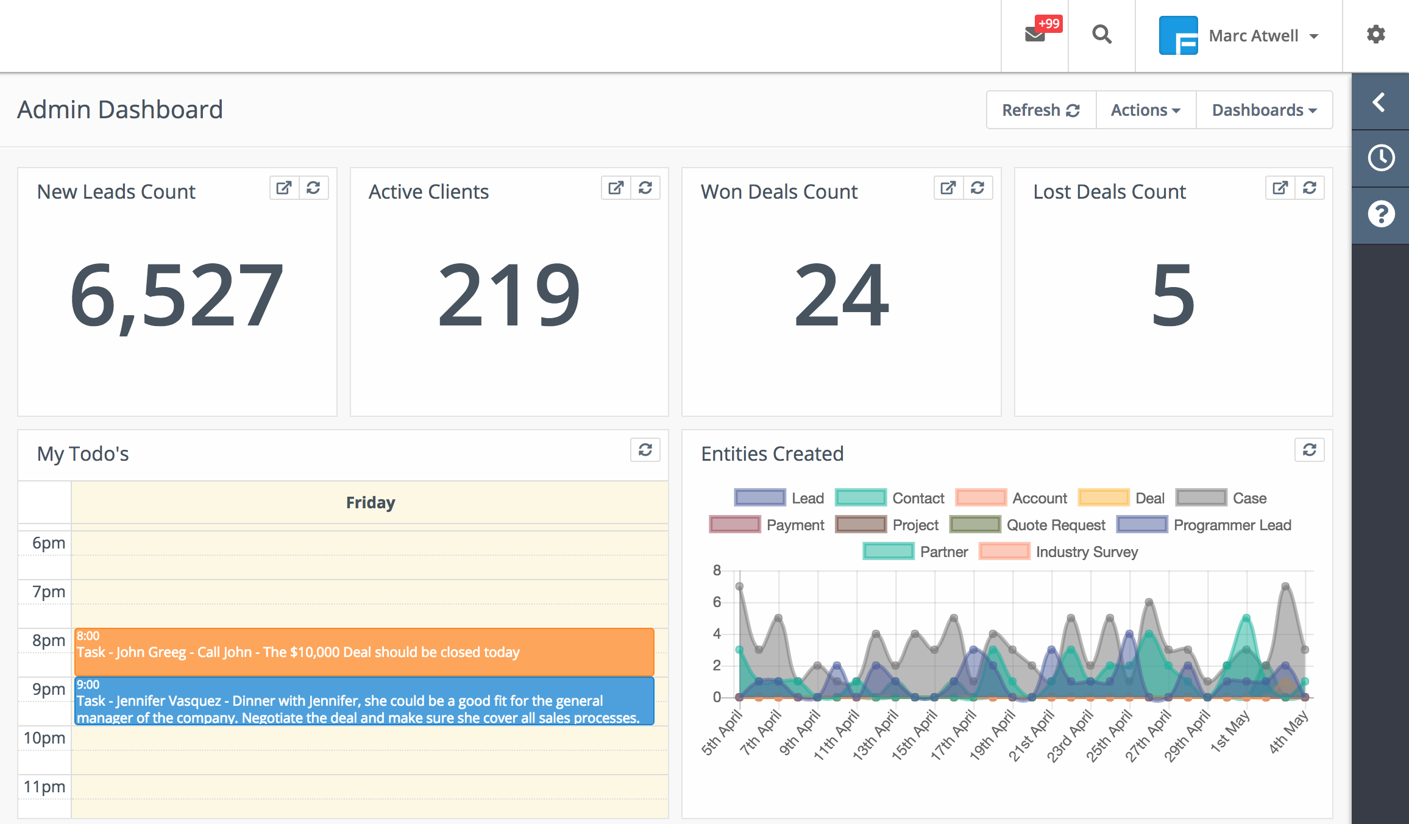Image resolution: width=1409 pixels, height=824 pixels.
Task: Open the mail inbox with +99 badge
Action: 1036,35
